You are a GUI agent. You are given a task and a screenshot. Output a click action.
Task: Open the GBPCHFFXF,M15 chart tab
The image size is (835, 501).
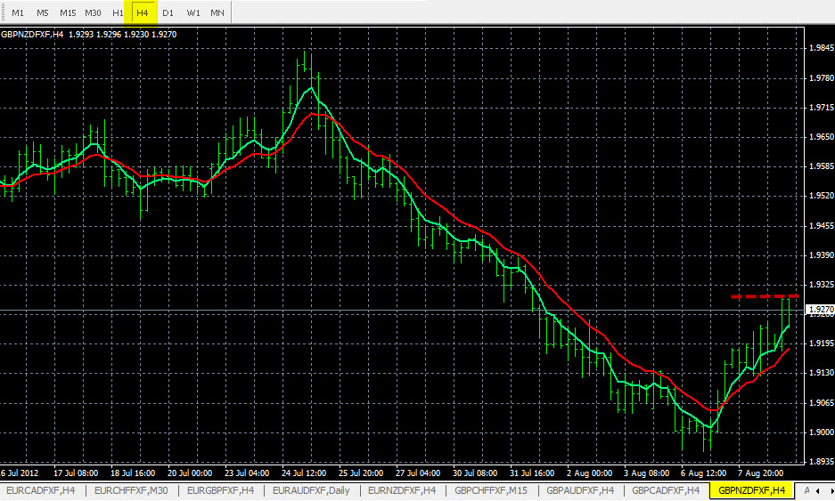[x=490, y=490]
